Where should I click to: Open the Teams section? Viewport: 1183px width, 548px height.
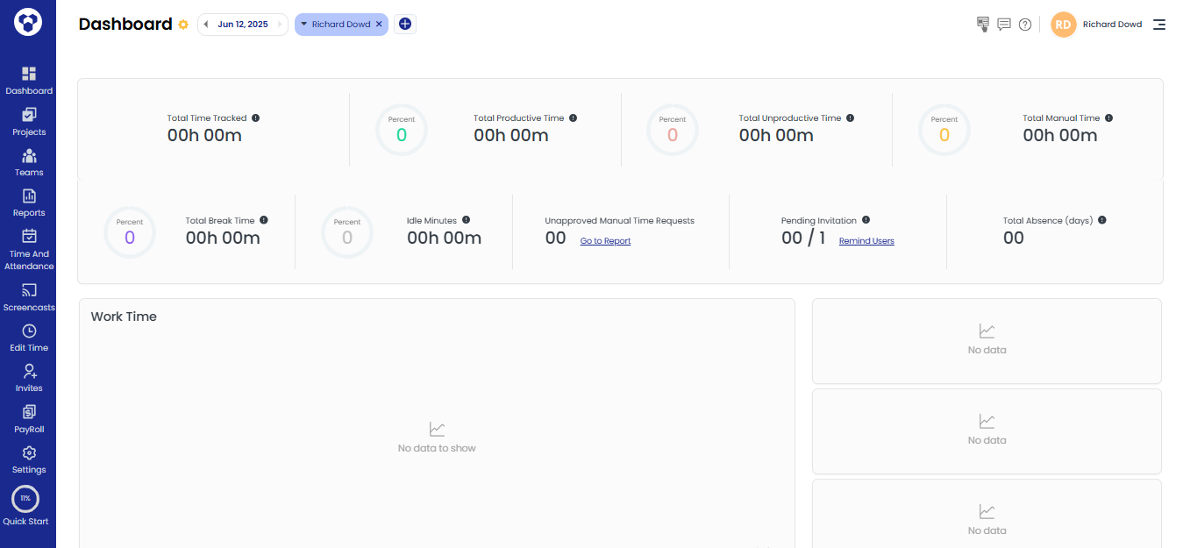[29, 163]
